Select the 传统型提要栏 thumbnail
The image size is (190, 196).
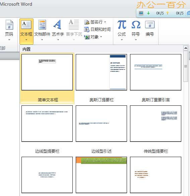click(156, 124)
